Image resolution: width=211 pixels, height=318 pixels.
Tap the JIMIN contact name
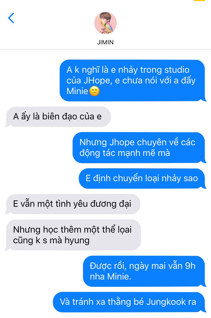(105, 42)
